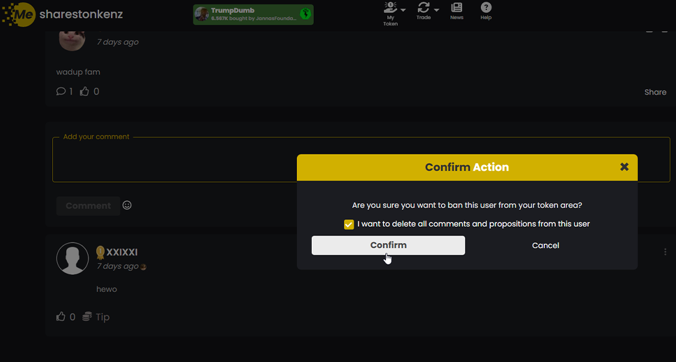The height and width of the screenshot is (362, 676).
Task: Click the reply bubble under wadup fam
Action: 61,92
